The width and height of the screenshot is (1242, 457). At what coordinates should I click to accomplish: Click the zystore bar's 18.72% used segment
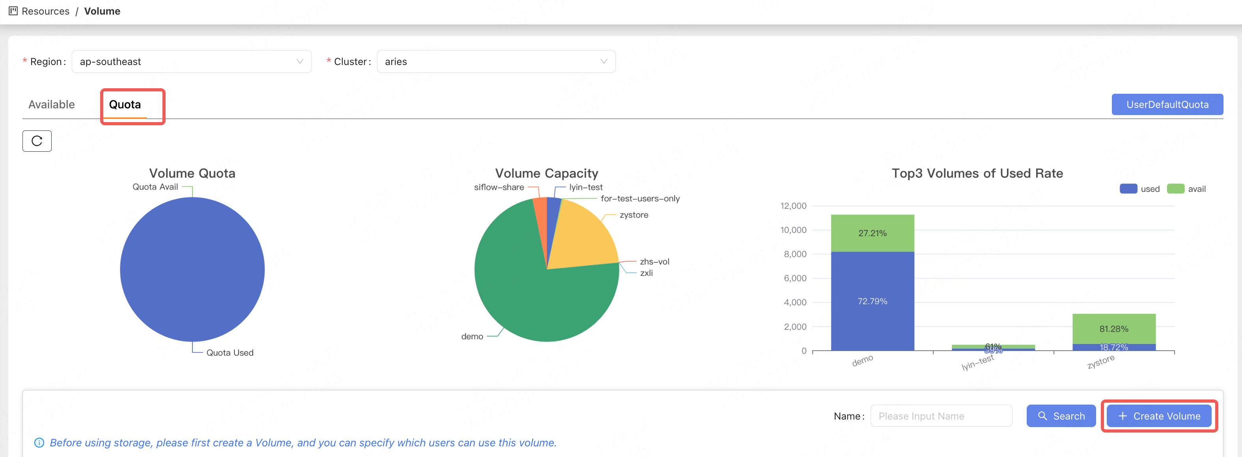(1114, 347)
